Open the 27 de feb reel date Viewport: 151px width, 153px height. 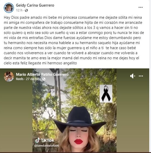(x=33, y=79)
